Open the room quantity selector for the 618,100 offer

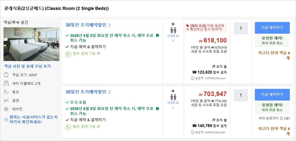(x=241, y=28)
